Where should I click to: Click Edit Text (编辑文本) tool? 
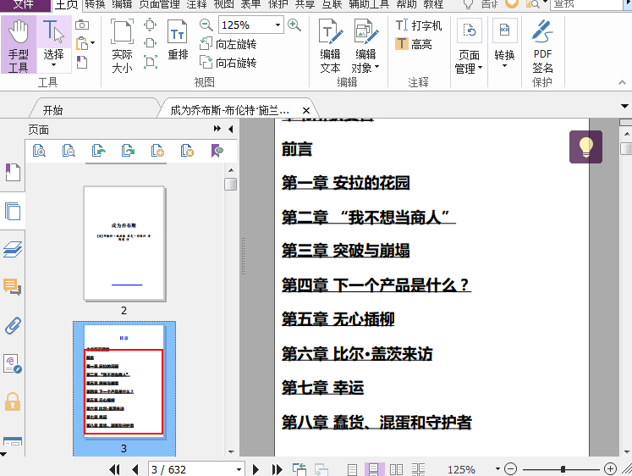pyautogui.click(x=331, y=46)
